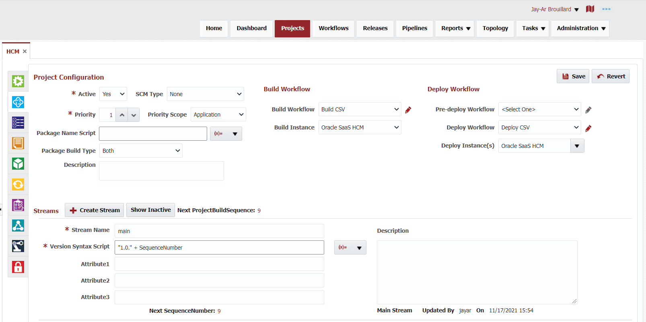646x322 pixels.
Task: Open the Pipelines tab
Action: pos(415,29)
